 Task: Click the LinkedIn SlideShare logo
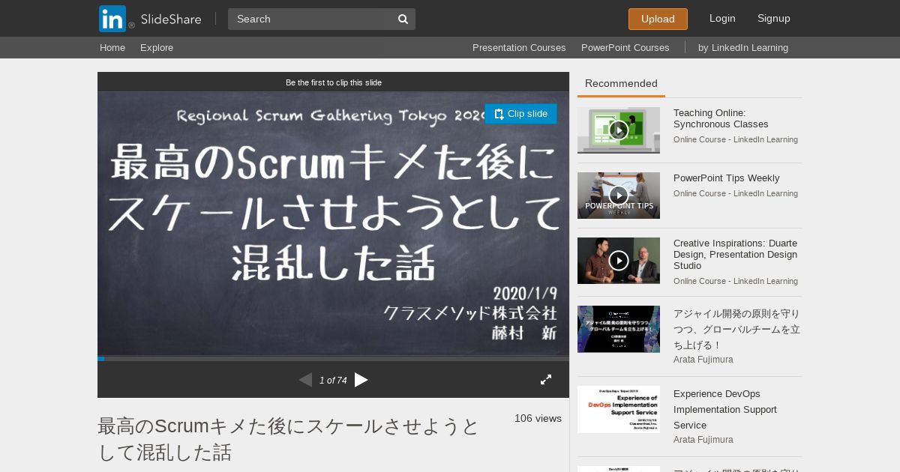click(x=150, y=19)
